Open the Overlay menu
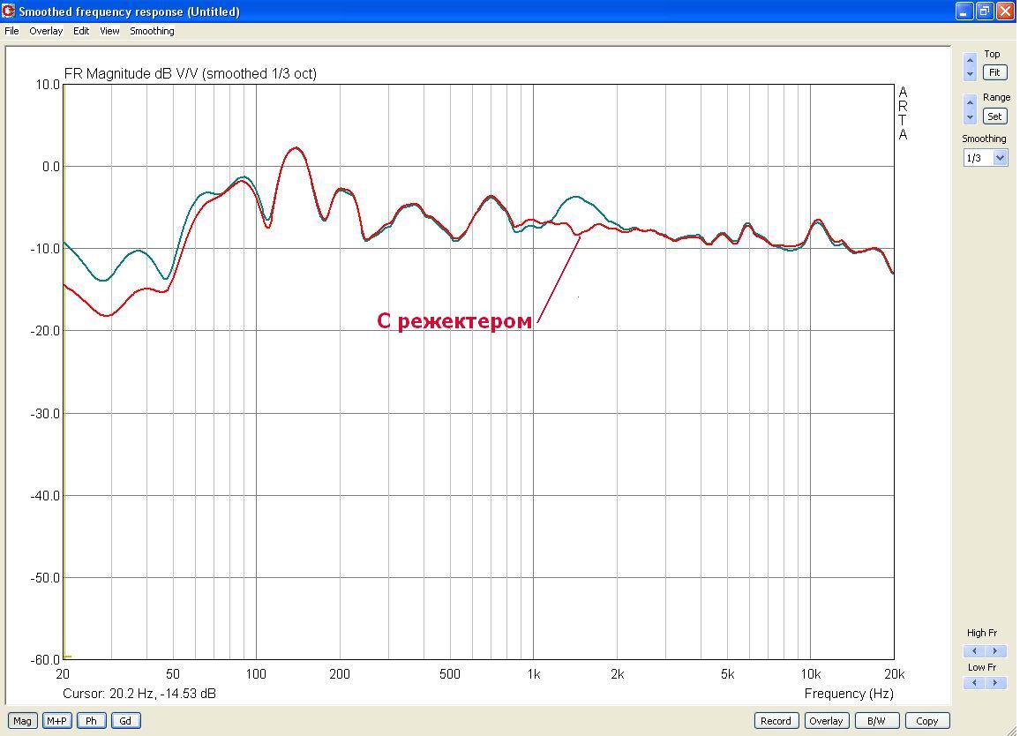The height and width of the screenshot is (736, 1020). click(x=46, y=31)
